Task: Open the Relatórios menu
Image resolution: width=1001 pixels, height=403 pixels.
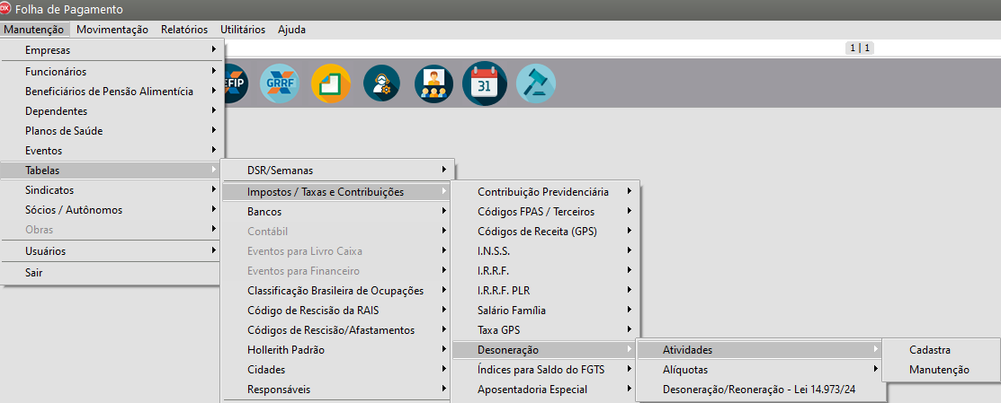Action: click(184, 29)
